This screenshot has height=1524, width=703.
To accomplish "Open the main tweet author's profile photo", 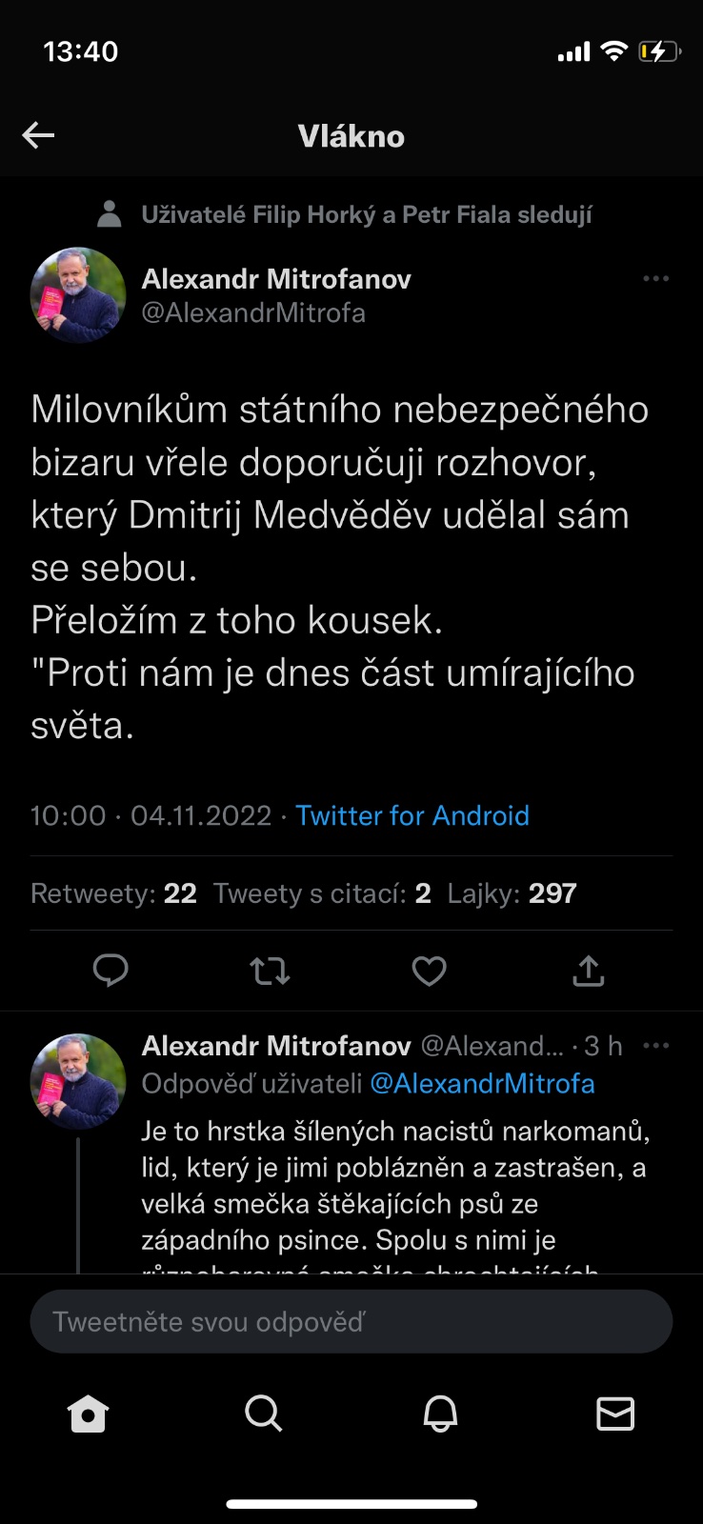I will pos(78,295).
